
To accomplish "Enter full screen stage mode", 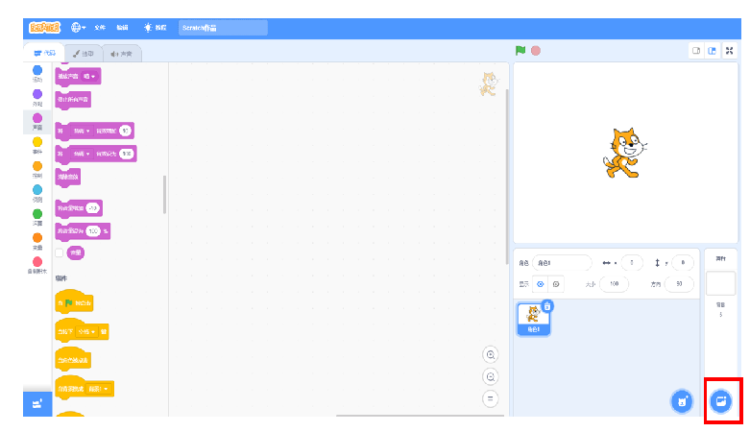I will pos(730,51).
